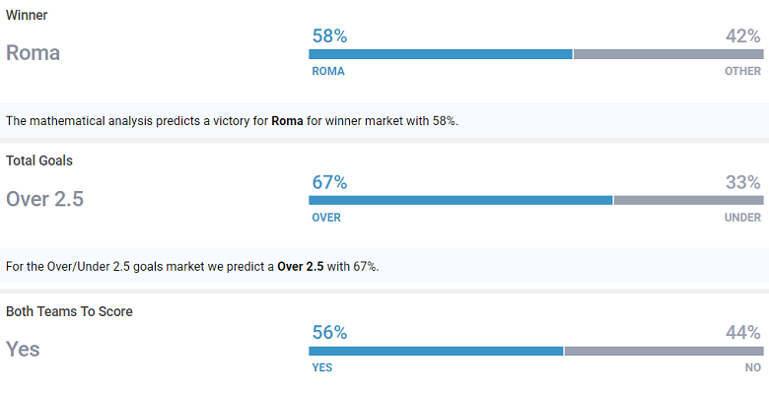
Task: Click the blue Roma segment of winner bar
Action: click(x=441, y=54)
